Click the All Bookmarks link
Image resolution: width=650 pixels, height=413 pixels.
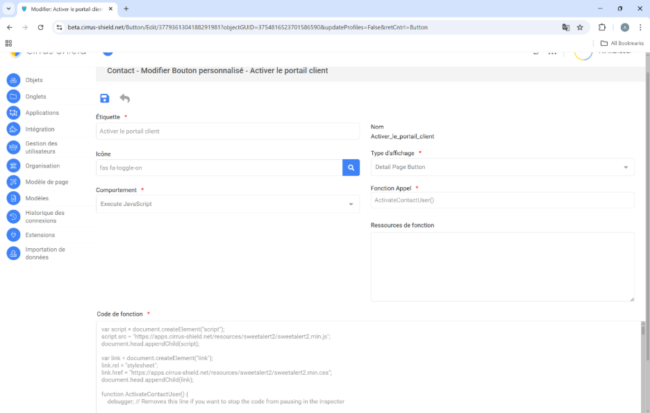tap(622, 43)
